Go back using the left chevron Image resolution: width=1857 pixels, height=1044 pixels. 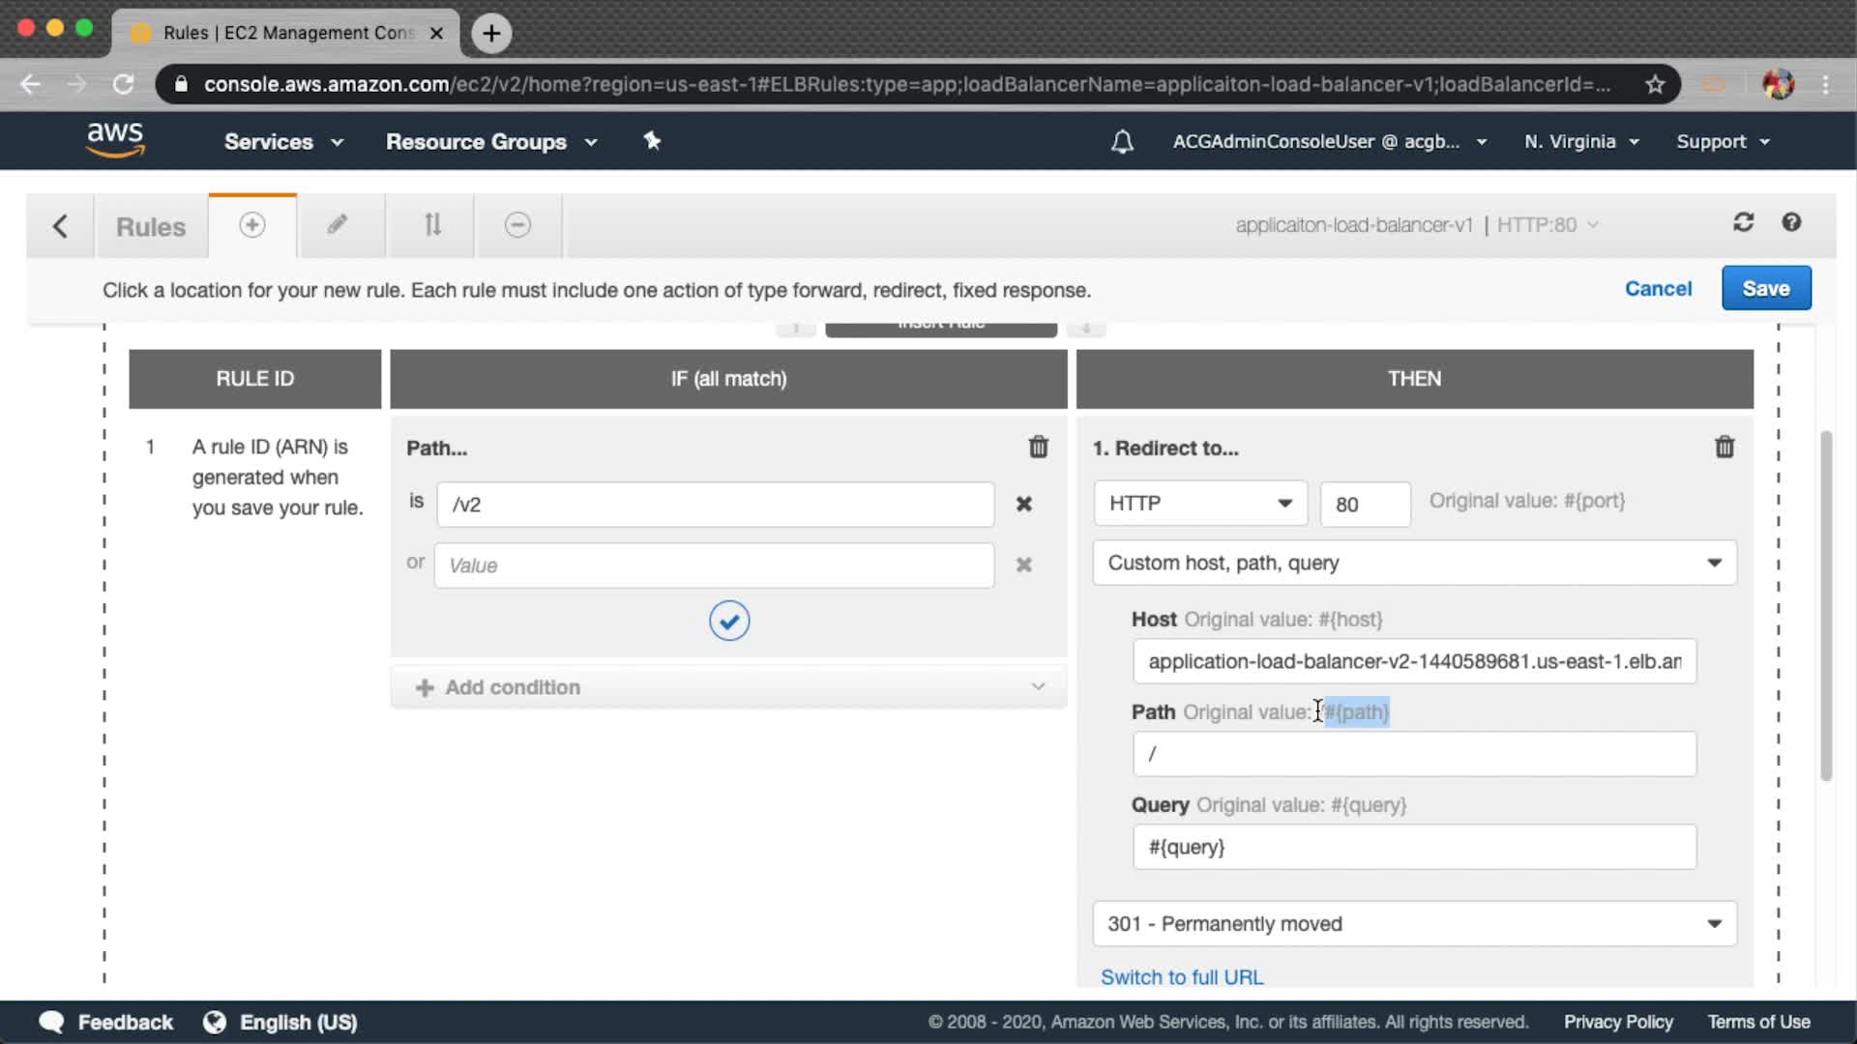click(x=60, y=226)
